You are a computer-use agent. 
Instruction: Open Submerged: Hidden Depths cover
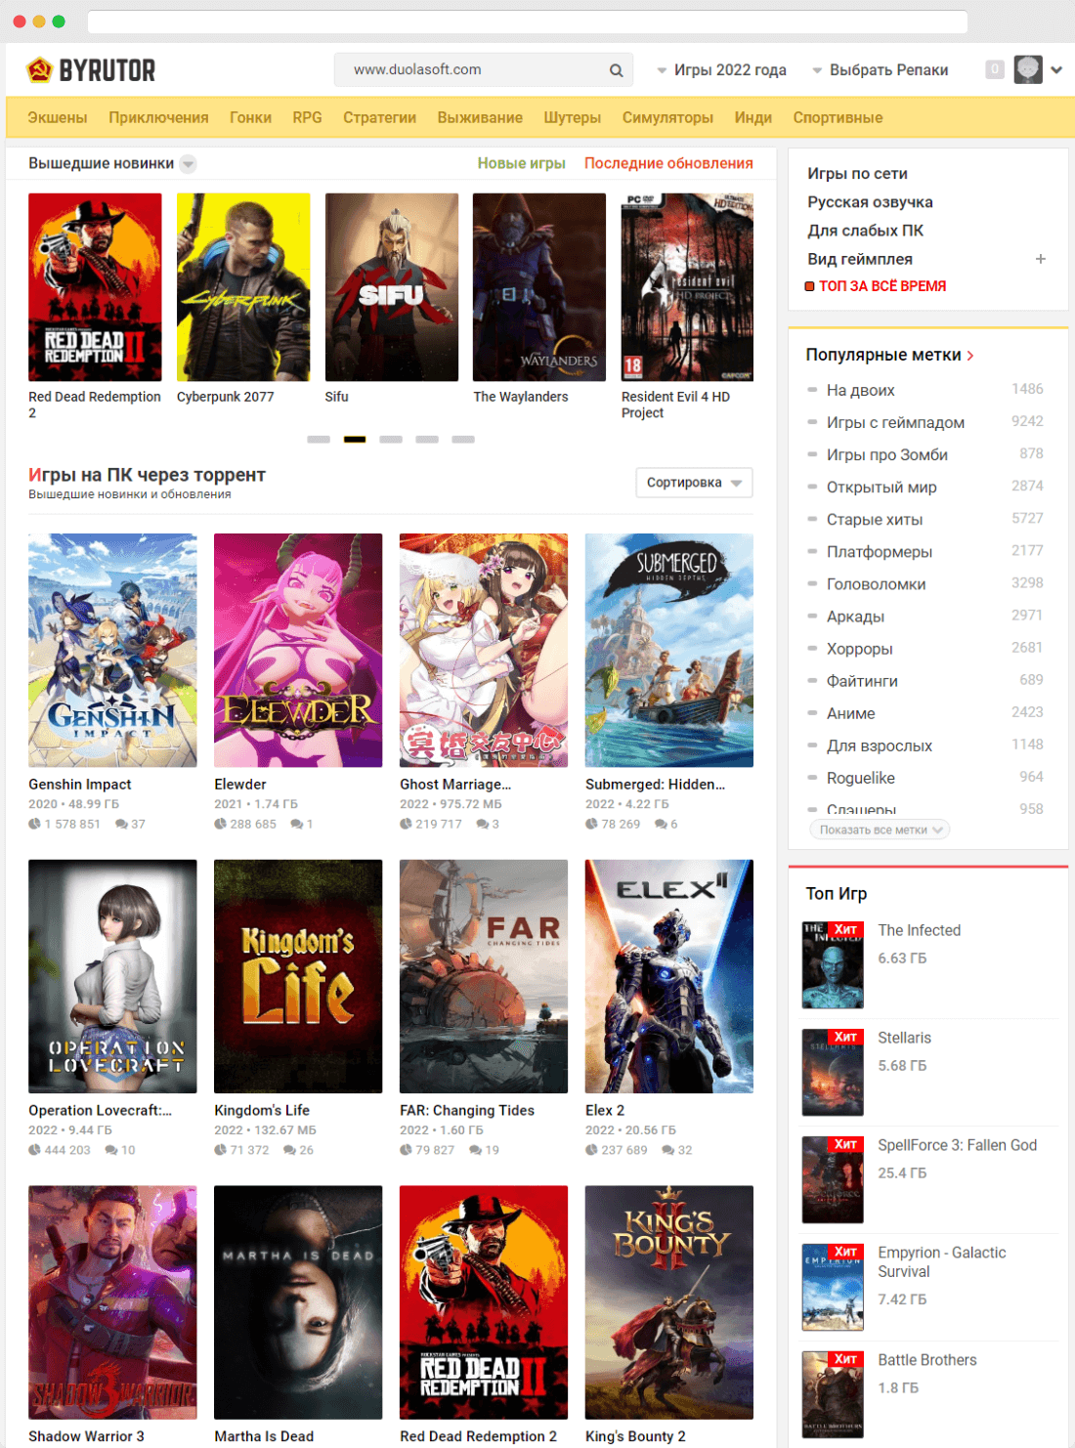pyautogui.click(x=669, y=651)
